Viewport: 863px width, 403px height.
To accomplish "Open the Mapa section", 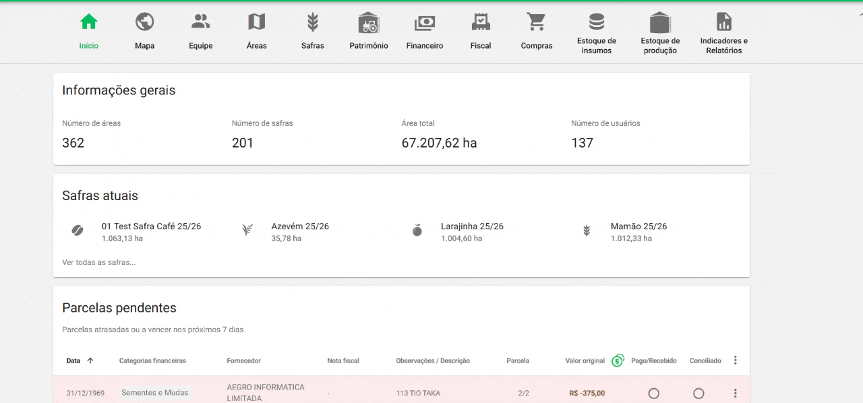I will [x=144, y=30].
